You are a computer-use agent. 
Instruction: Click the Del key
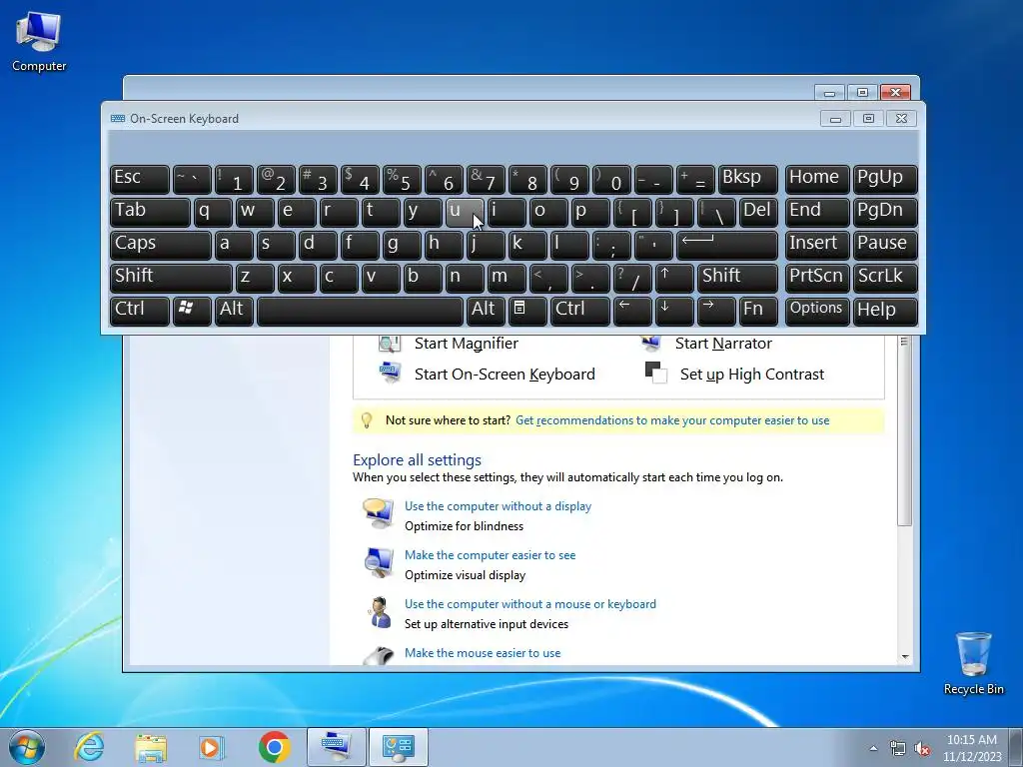758,212
